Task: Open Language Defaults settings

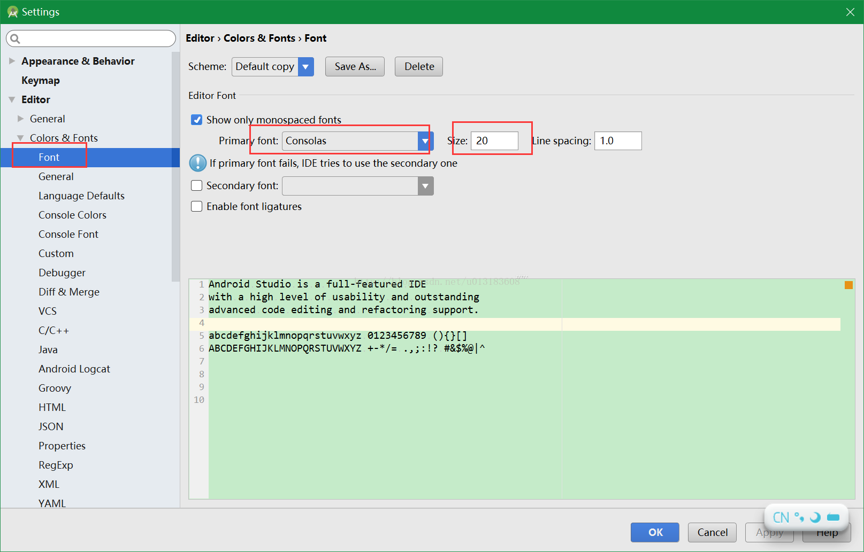Action: pyautogui.click(x=81, y=196)
